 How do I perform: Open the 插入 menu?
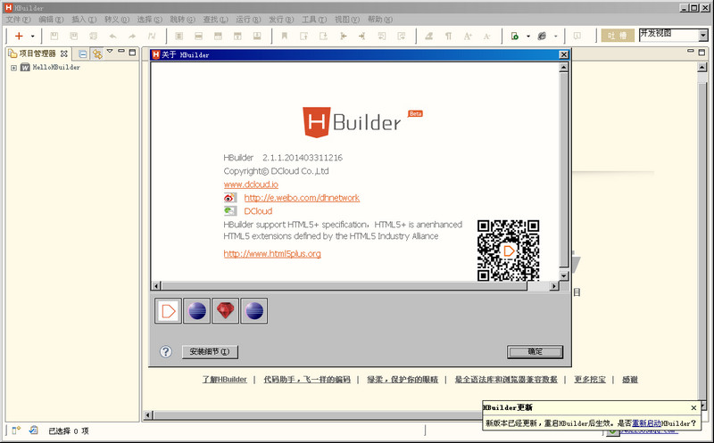[84, 19]
